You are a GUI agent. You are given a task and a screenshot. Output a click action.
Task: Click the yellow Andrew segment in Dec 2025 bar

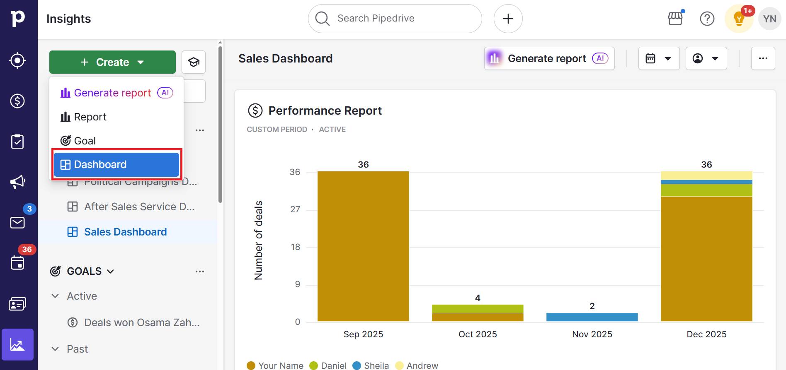point(706,175)
